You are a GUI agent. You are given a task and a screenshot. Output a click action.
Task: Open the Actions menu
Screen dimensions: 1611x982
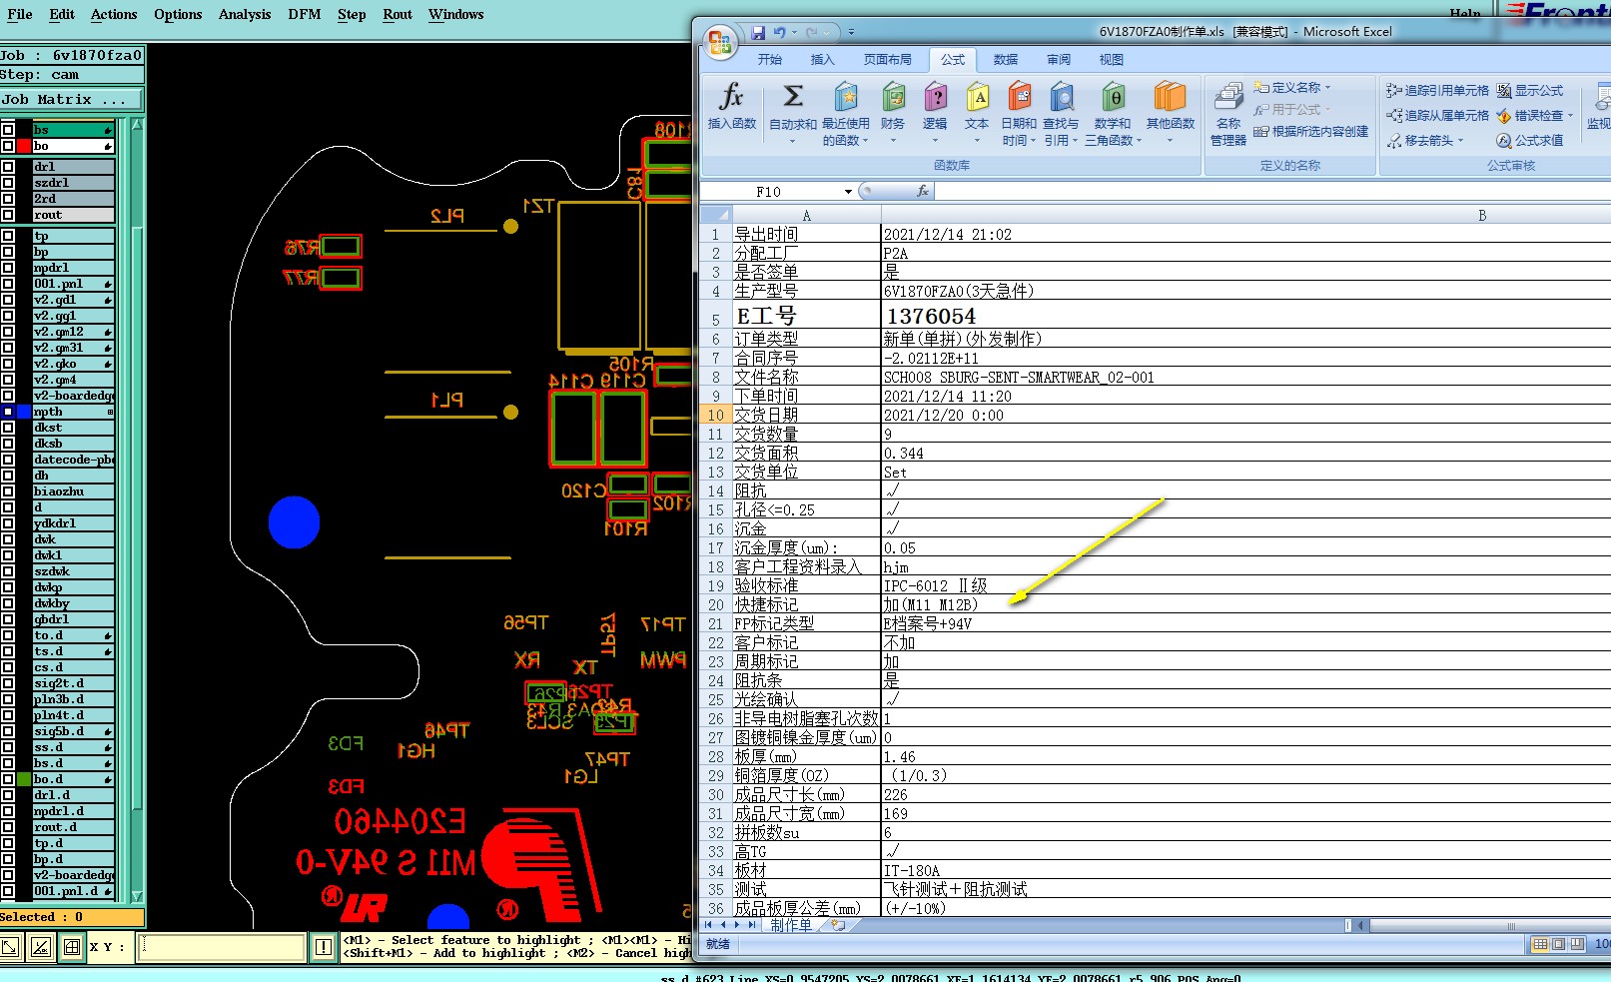point(114,14)
